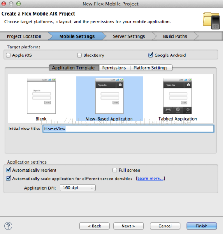The height and width of the screenshot is (234, 223).
Task: Switch to the Platform Settings tab
Action: [151, 68]
